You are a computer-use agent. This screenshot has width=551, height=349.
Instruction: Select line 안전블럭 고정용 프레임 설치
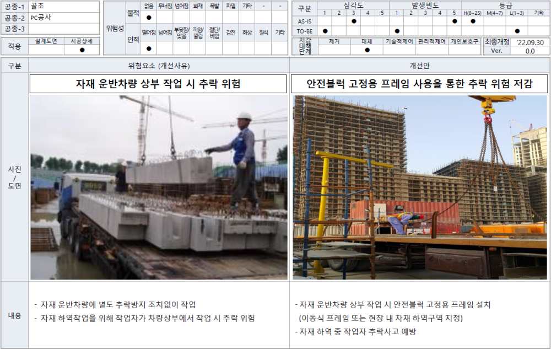coord(392,304)
